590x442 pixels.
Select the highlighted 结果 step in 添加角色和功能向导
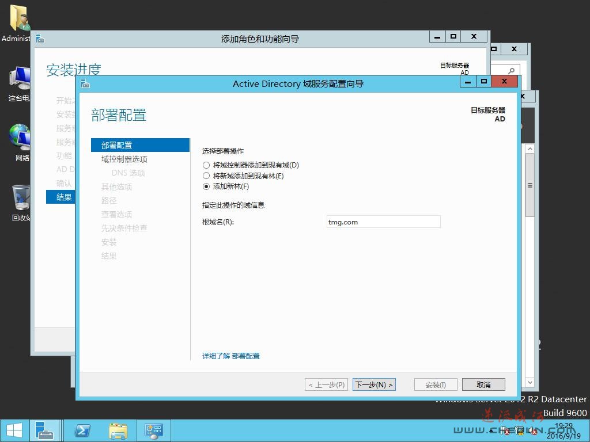tap(61, 197)
